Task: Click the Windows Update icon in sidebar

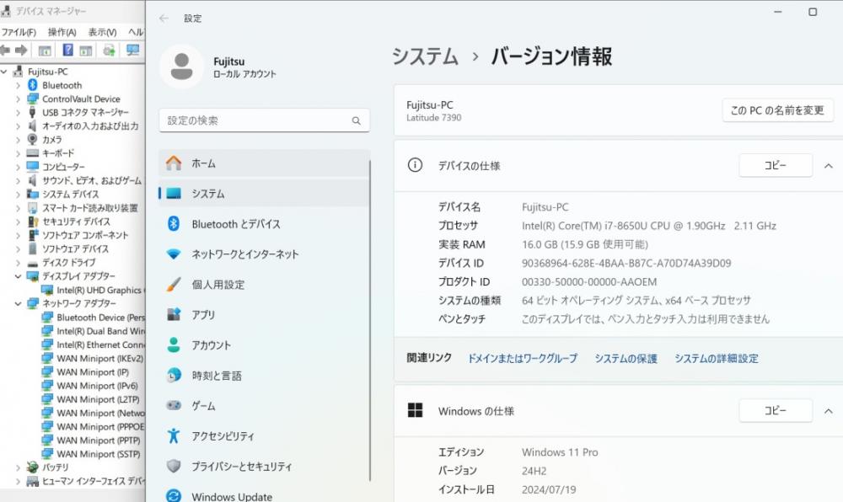Action: point(174,496)
